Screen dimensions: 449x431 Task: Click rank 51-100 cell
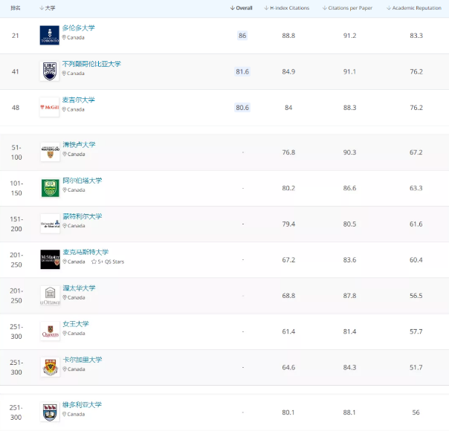coord(16,152)
